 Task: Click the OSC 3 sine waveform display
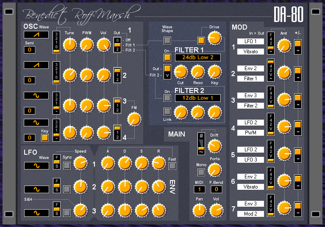tap(36, 96)
